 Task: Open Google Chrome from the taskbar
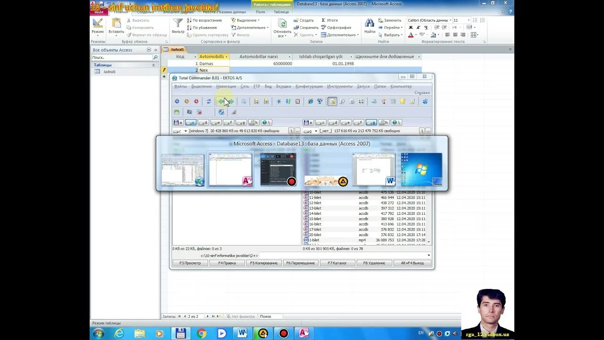coord(201,333)
